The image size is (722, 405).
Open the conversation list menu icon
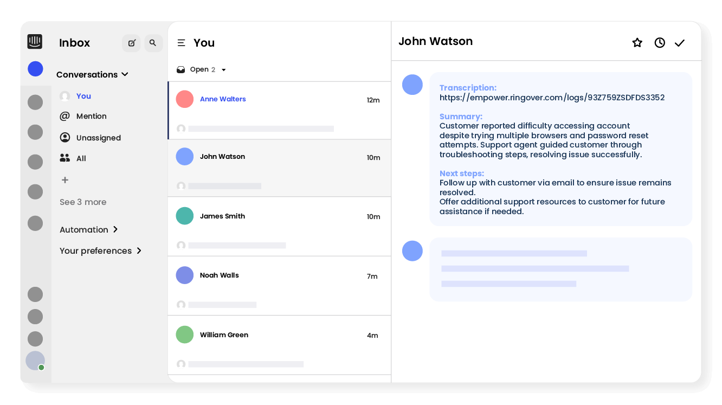click(x=181, y=43)
